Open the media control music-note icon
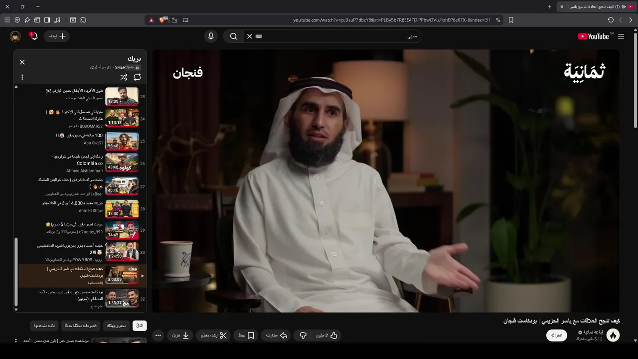Image resolution: width=638 pixels, height=359 pixels. click(x=57, y=20)
